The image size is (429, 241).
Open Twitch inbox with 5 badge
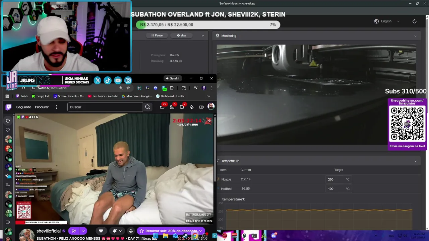(x=172, y=107)
